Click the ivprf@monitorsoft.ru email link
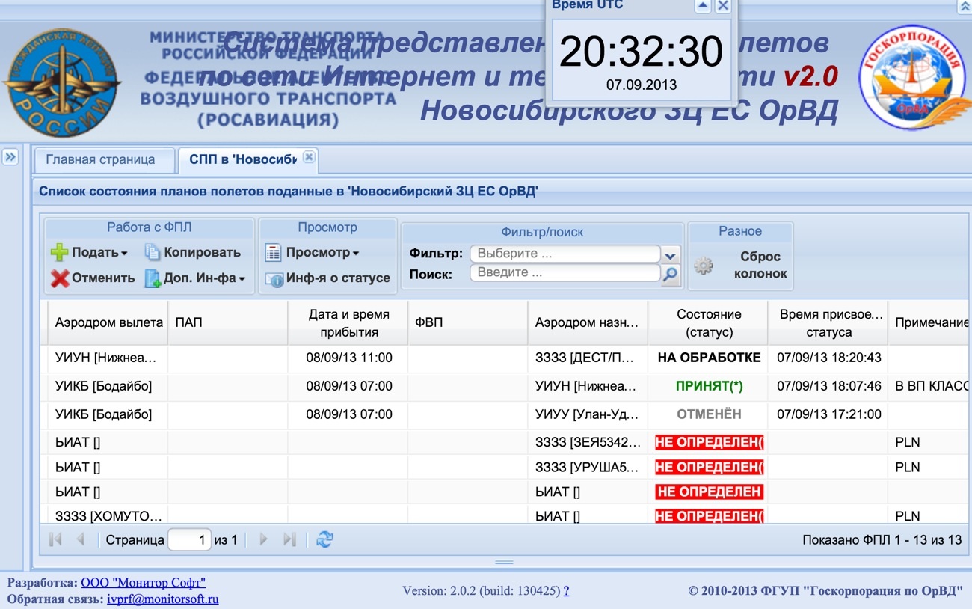The image size is (972, 609). point(162,599)
